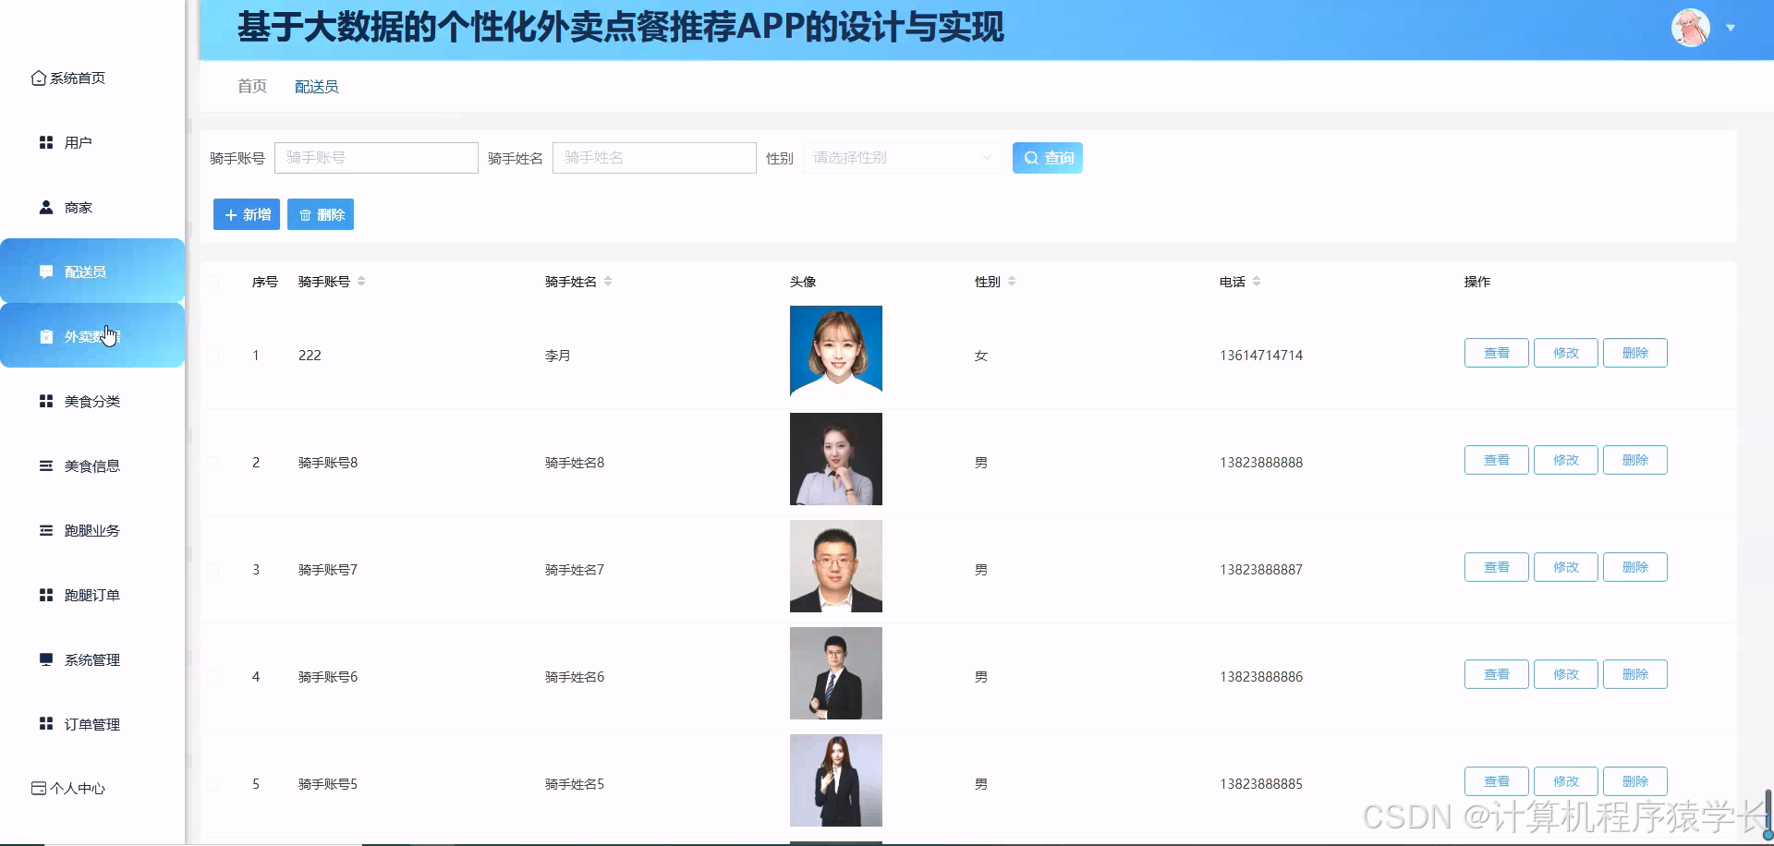Expand the user avatar menu arrow
This screenshot has height=846, width=1774.
[1731, 28]
